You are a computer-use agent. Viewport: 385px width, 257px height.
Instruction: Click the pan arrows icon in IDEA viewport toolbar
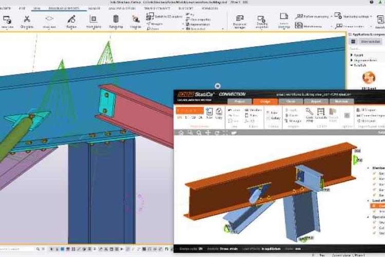point(208,133)
